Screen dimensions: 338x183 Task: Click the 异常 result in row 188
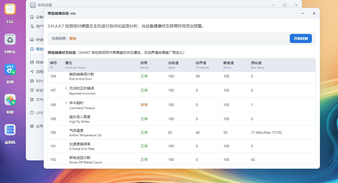(x=144, y=105)
